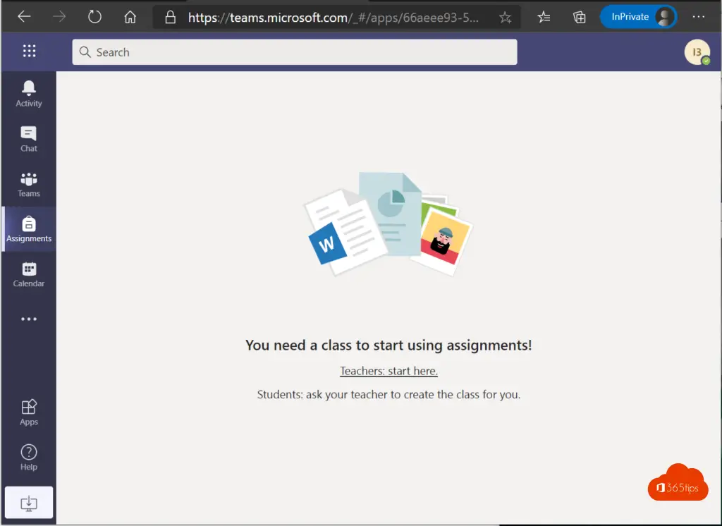This screenshot has height=526, width=722.
Task: Click the 'Teachers: start here.' link
Action: (388, 371)
